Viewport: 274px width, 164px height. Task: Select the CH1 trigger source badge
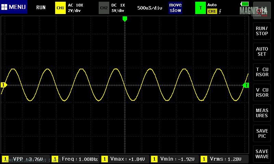pos(212,11)
